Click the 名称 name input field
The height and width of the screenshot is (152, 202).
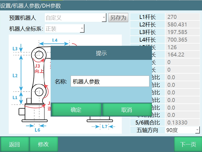click(x=110, y=81)
